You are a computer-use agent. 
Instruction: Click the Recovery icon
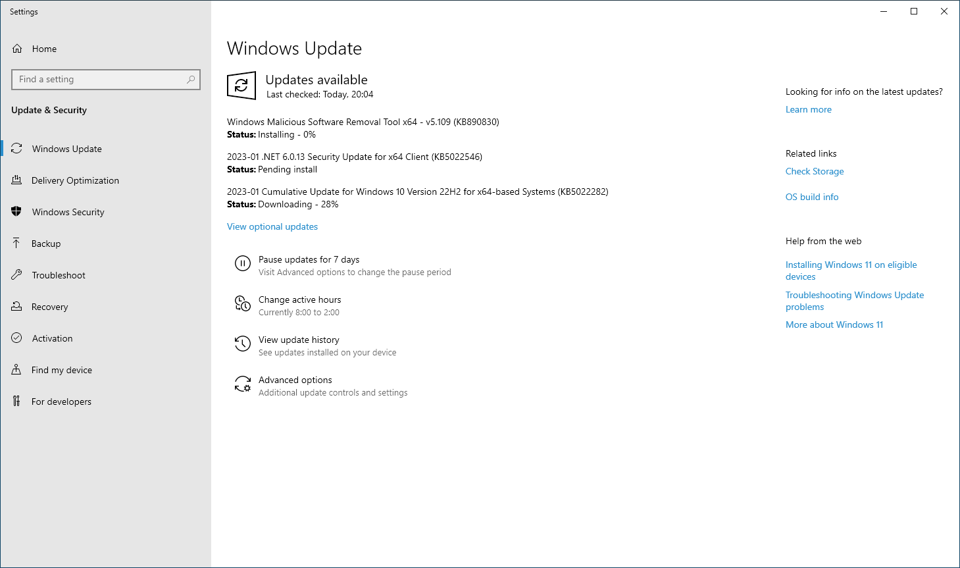coord(17,307)
